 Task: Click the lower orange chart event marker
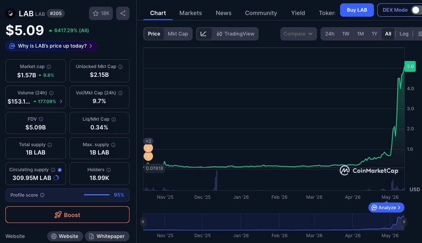148,156
